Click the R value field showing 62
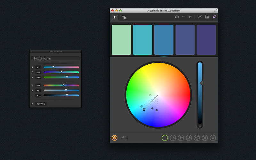Image resolution: width=256 pixels, height=160 pixels. click(38, 67)
